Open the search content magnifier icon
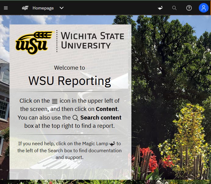 (174, 8)
